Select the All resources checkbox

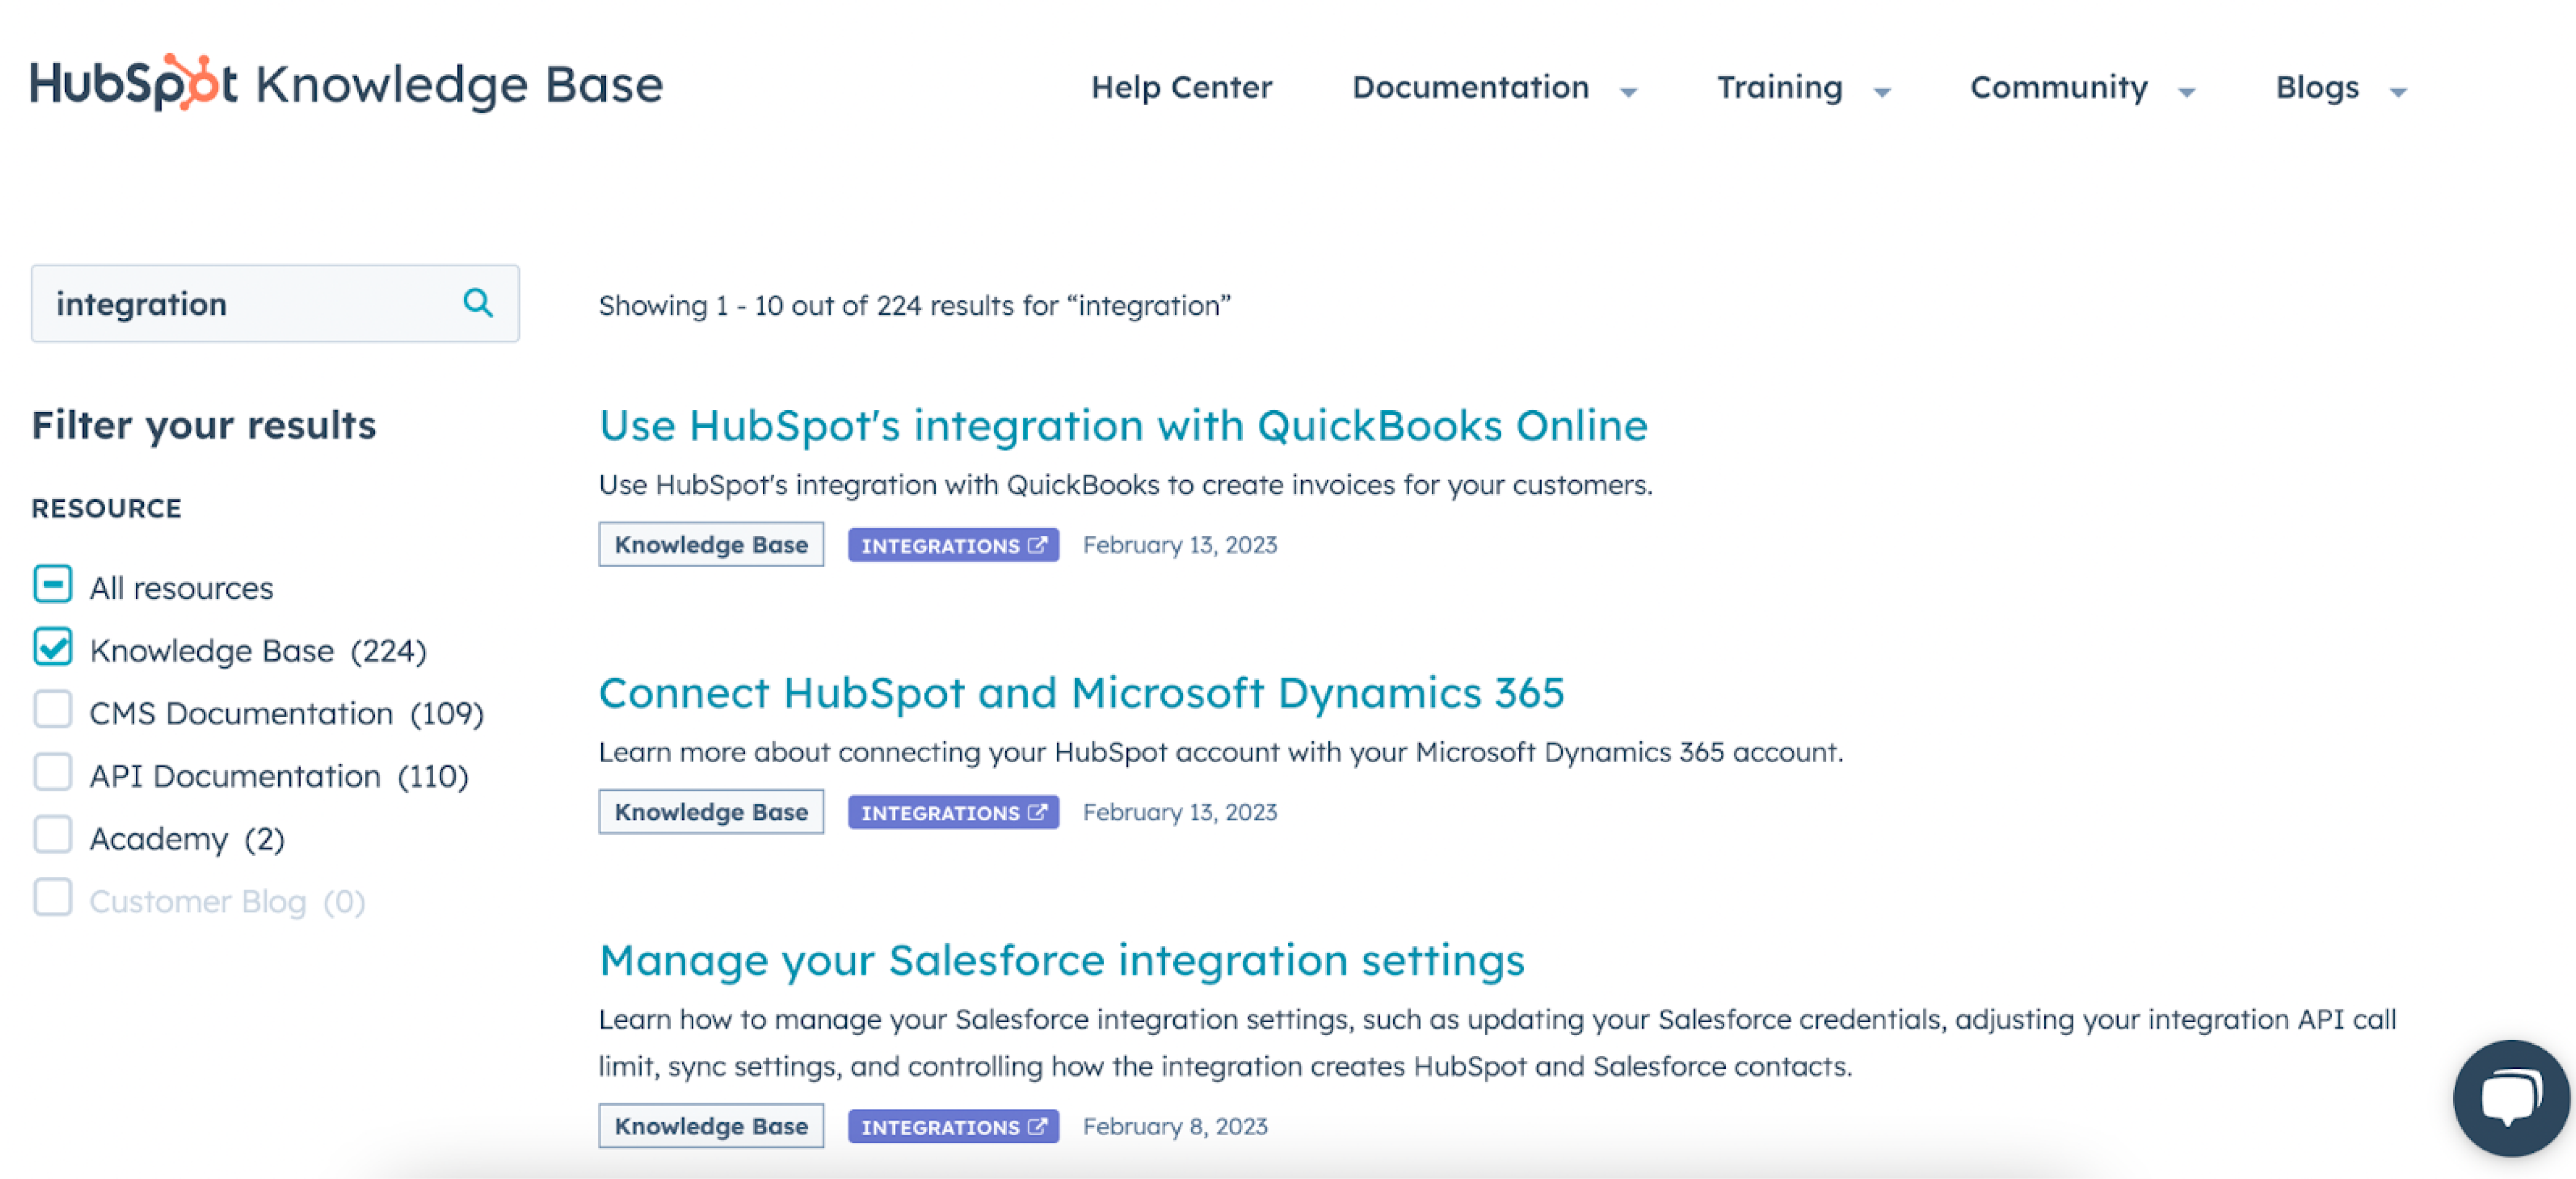[52, 586]
